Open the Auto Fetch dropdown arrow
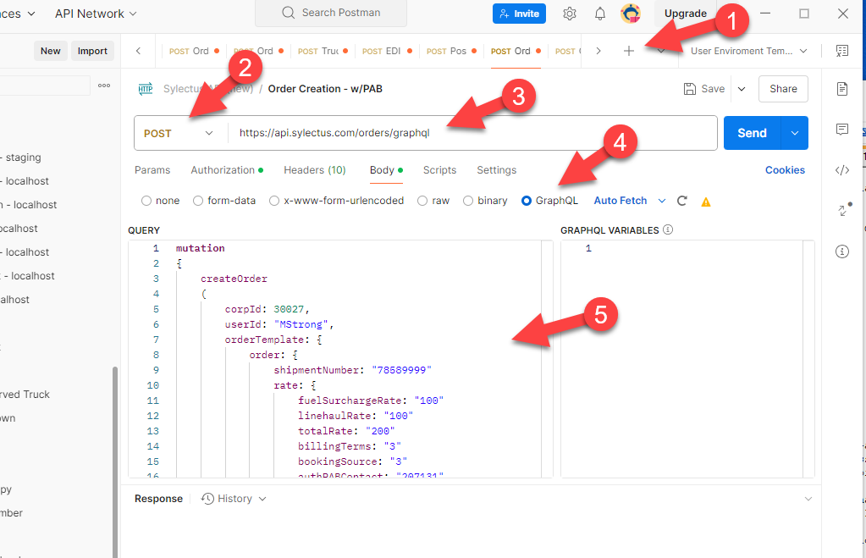This screenshot has height=558, width=866. click(x=662, y=201)
